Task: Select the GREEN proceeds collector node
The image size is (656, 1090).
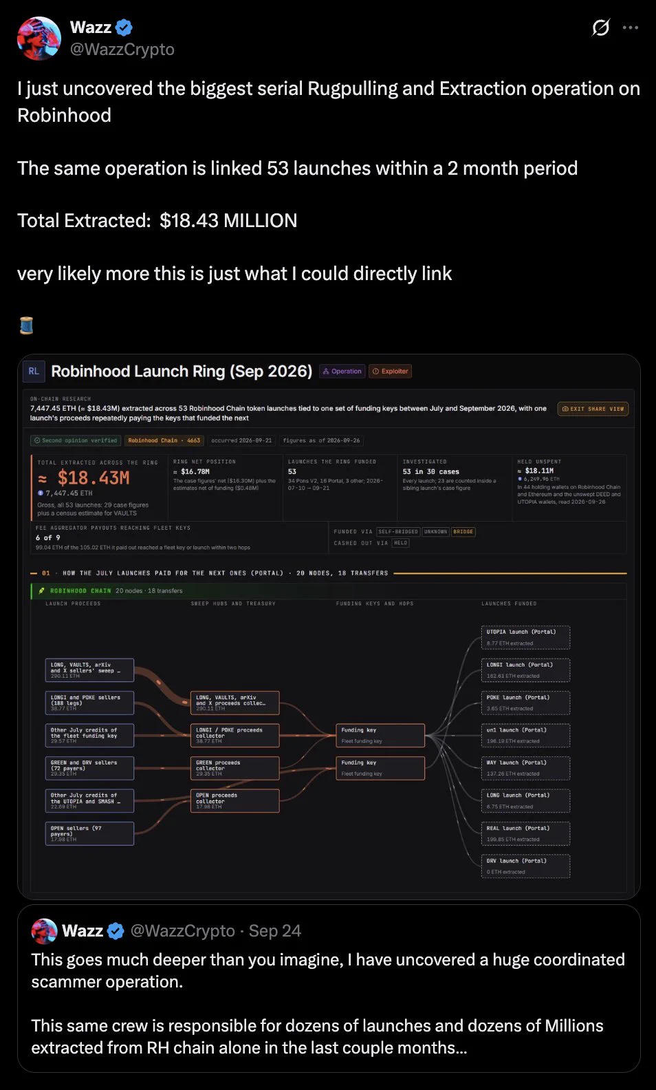Action: point(235,768)
